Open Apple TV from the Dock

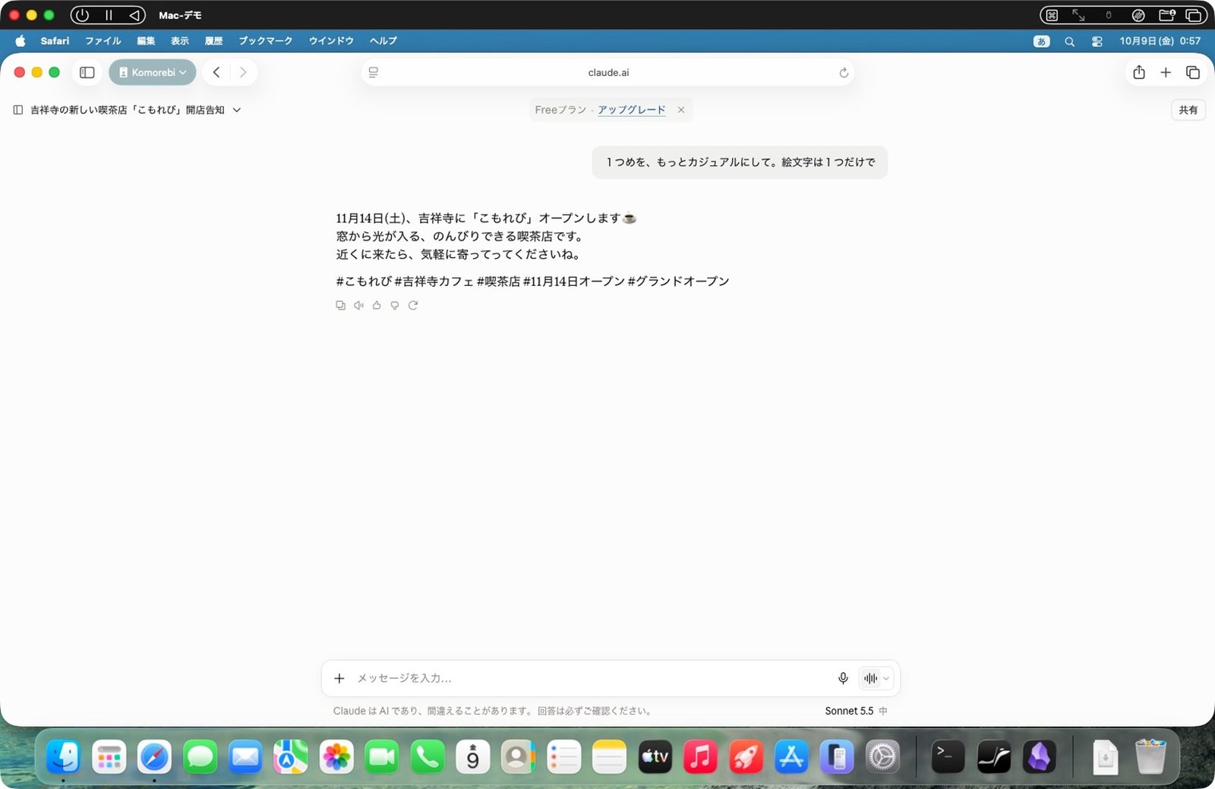click(655, 757)
